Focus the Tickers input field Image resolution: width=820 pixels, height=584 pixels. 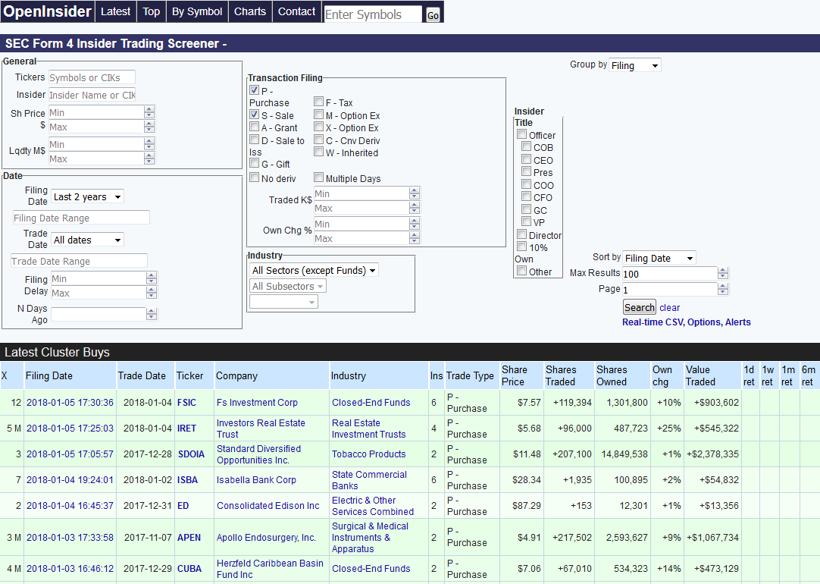click(92, 77)
